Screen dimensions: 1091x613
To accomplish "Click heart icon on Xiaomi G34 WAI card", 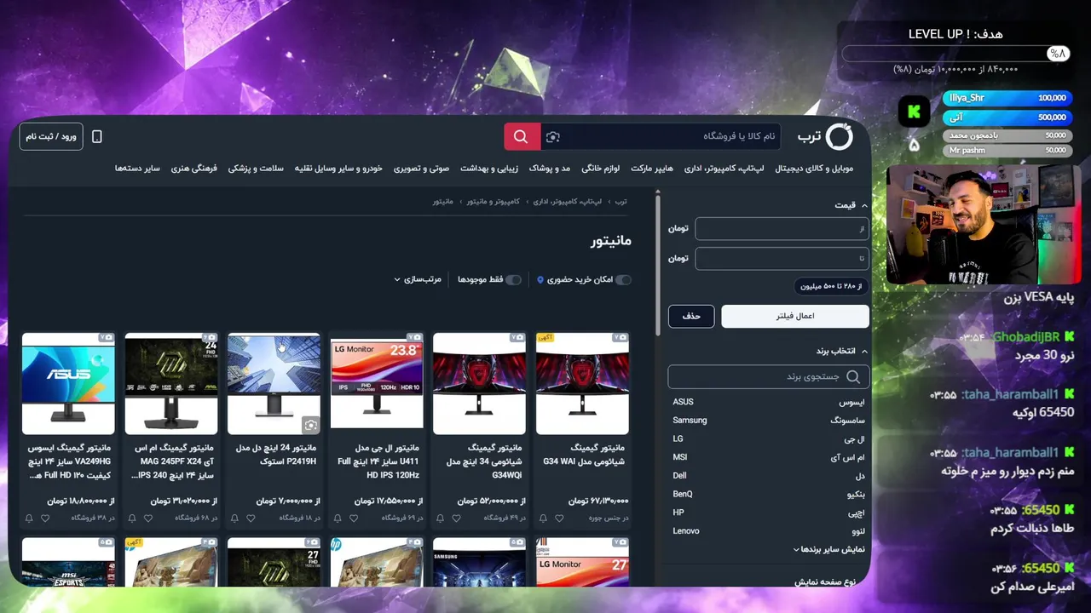I will (559, 518).
